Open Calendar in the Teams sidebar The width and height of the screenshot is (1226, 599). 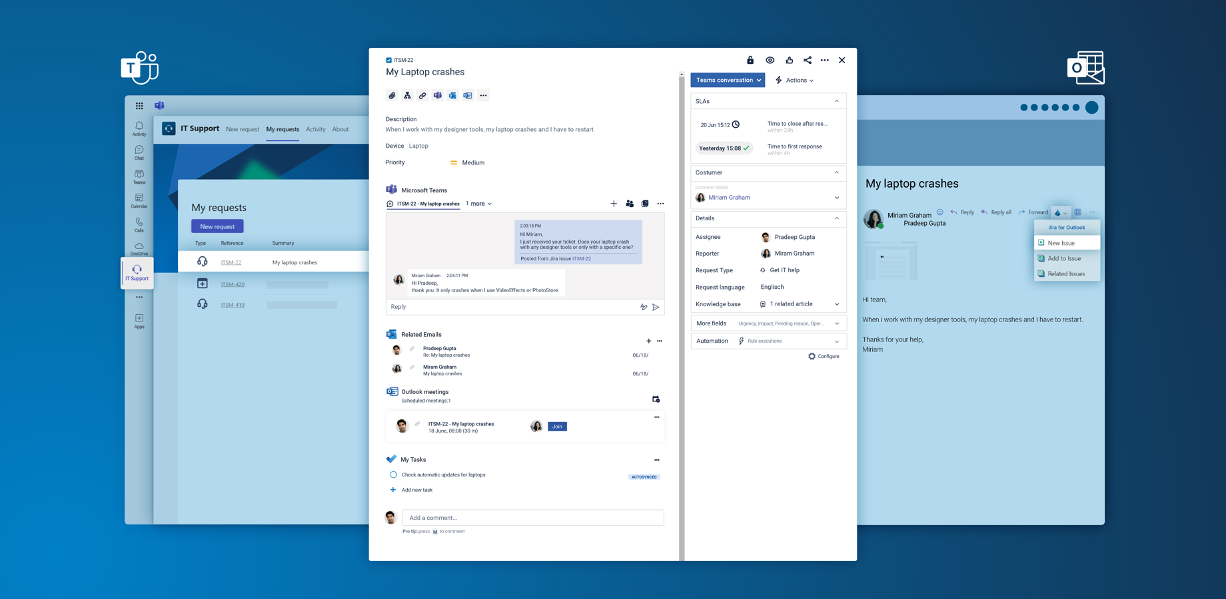click(x=139, y=201)
